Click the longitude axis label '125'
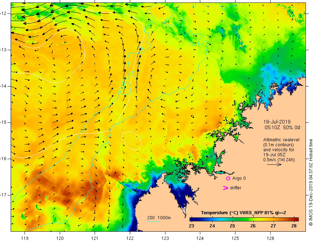Screen dimensions: 313x242 235,238
